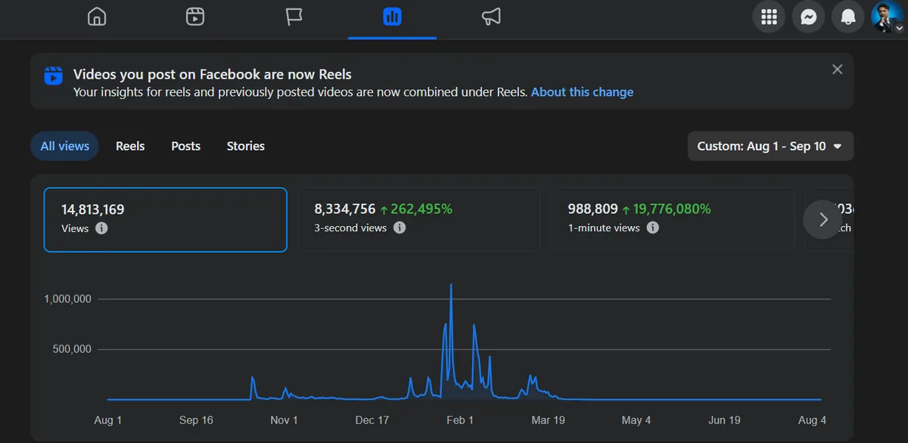Select the All views tab
Image resolution: width=908 pixels, height=443 pixels.
point(65,146)
